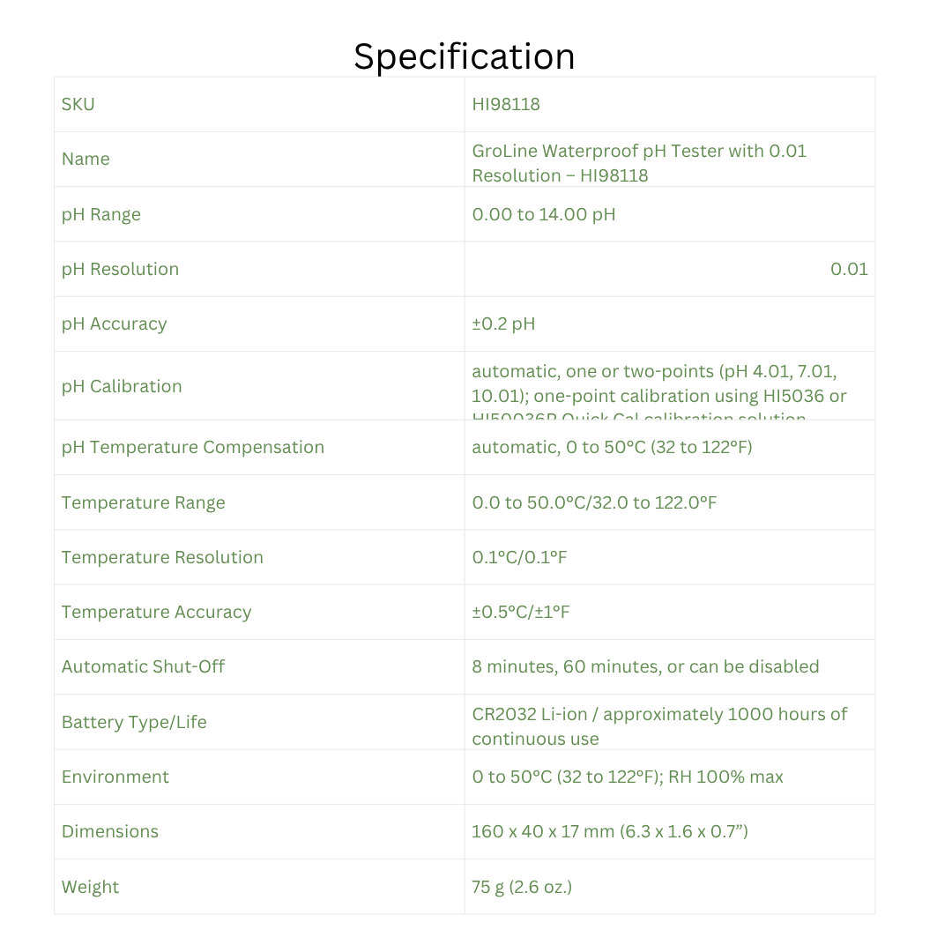Viewport: 952px width, 952px height.
Task: Click the pH Calibration description text
Action: (658, 384)
